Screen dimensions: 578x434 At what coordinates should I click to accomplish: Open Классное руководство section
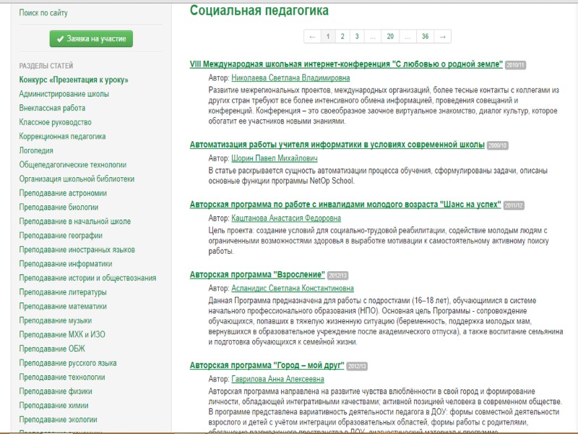point(56,122)
